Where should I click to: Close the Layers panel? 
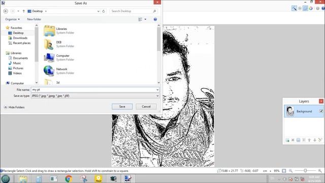pyautogui.click(x=321, y=101)
